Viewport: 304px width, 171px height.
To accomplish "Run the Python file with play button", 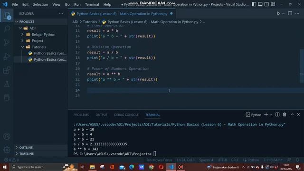I will 278,14.
